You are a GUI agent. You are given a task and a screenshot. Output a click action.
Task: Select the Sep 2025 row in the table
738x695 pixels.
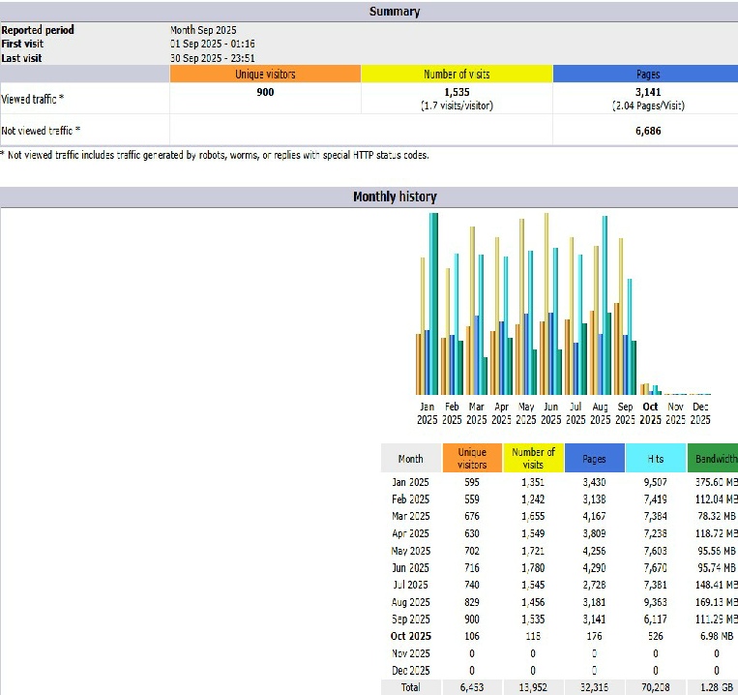pos(411,619)
